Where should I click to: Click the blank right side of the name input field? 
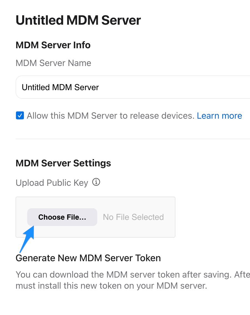click(175, 87)
